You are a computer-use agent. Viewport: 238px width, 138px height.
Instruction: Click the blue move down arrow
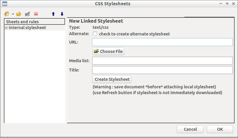pos(62,14)
